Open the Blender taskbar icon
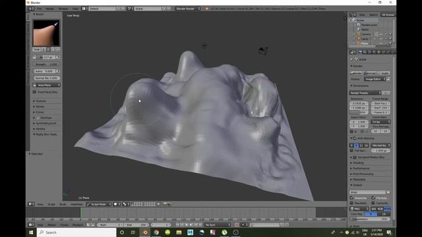 click(145, 232)
